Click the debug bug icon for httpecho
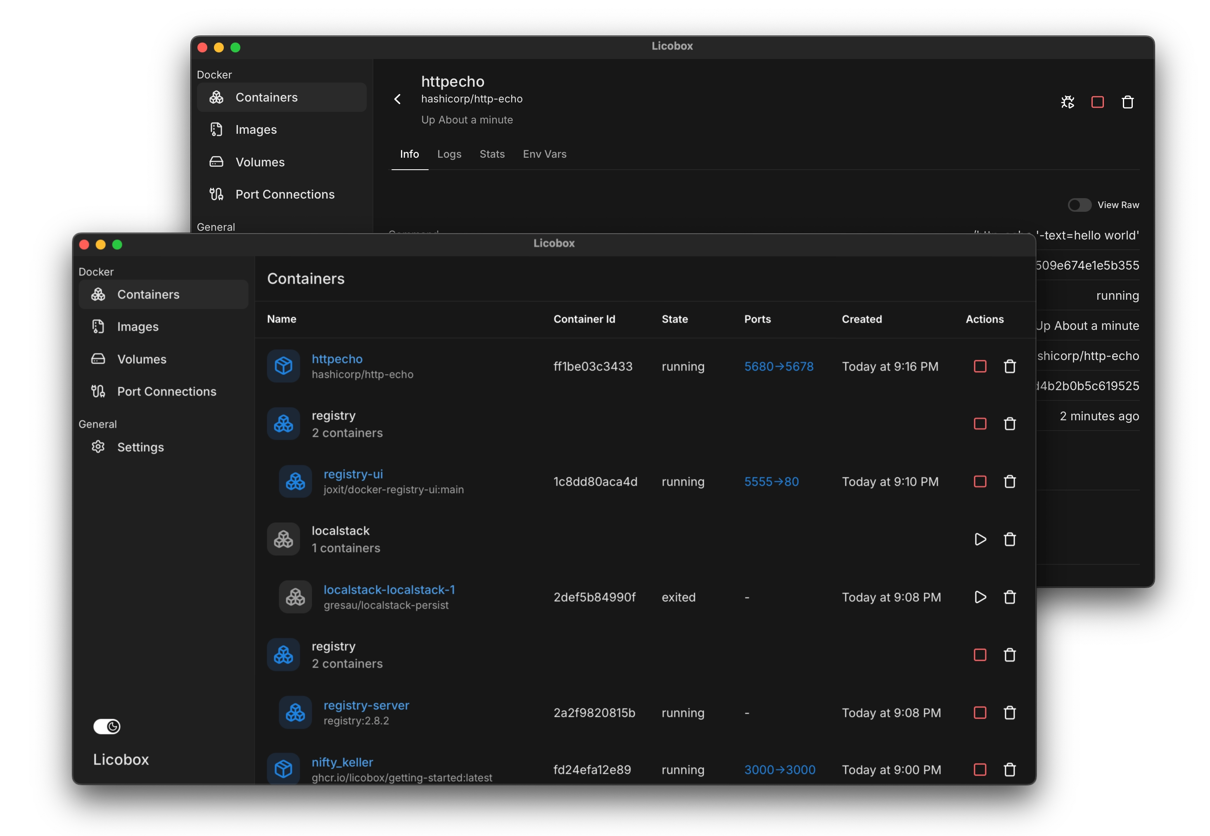Screen dimensions: 1210x836 tap(1068, 102)
